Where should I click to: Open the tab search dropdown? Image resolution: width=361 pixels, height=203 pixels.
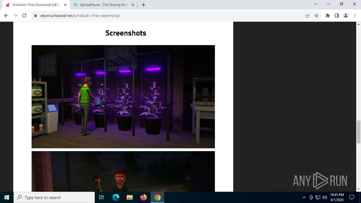[x=316, y=4]
